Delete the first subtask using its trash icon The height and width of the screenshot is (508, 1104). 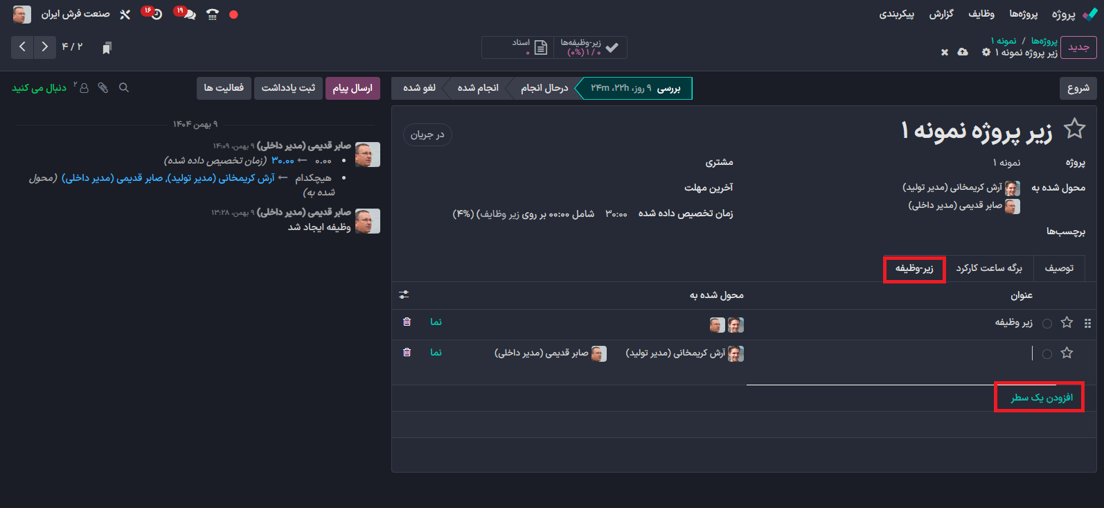click(407, 322)
